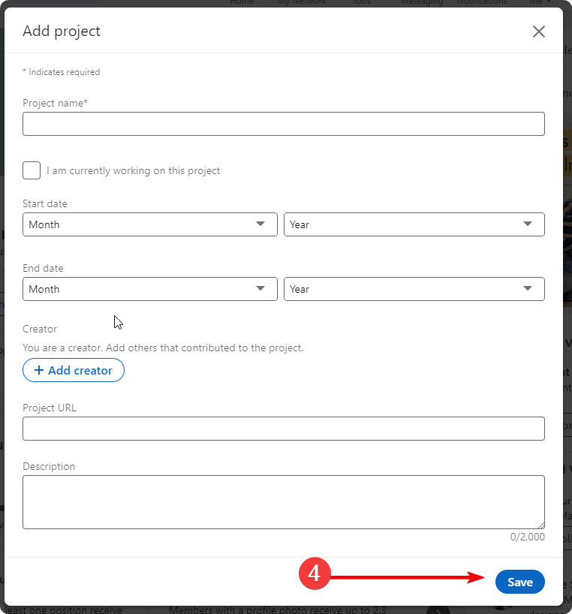Go to Home in top navigation
The height and width of the screenshot is (614, 572).
242,3
